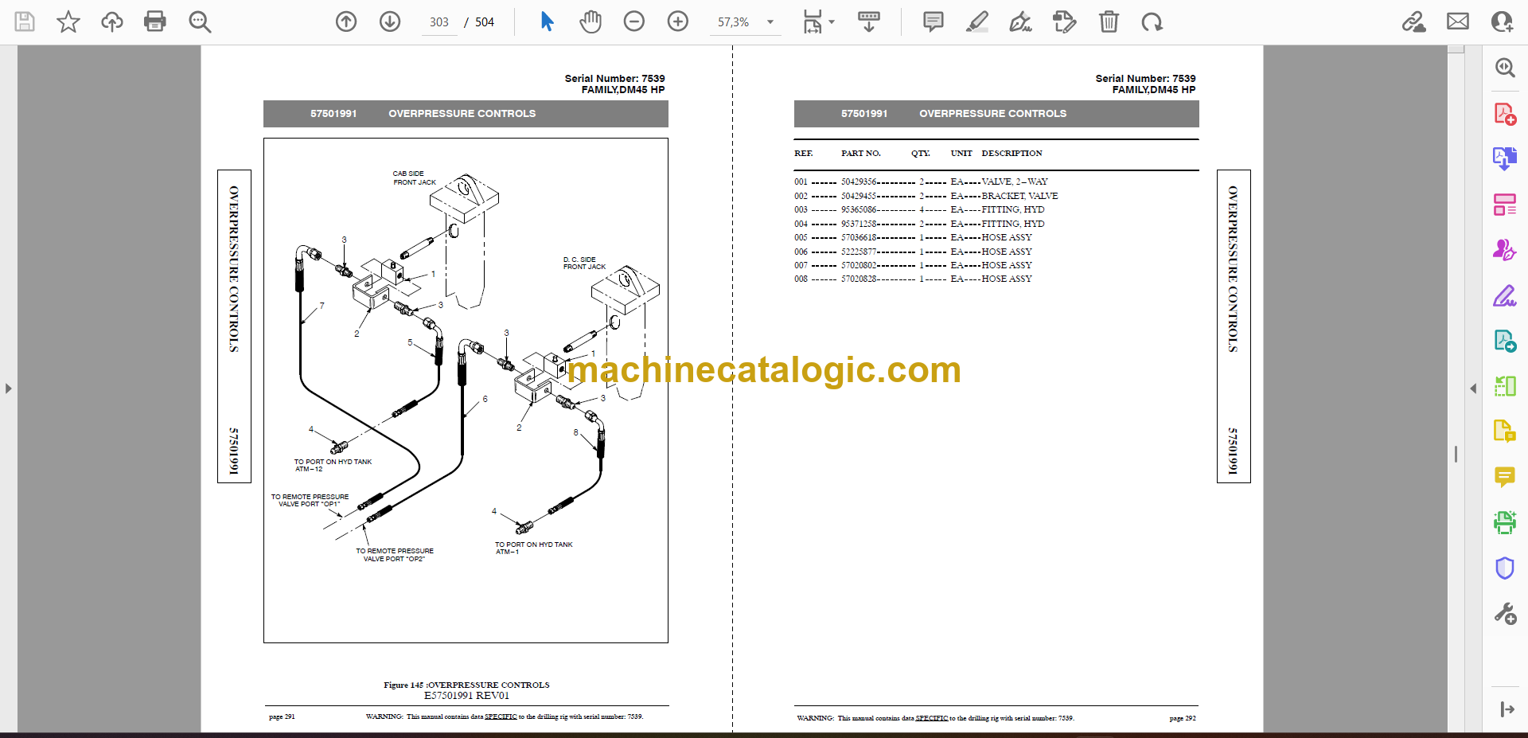The width and height of the screenshot is (1528, 738).
Task: Open Compress PDF tool in sidebar
Action: click(1505, 386)
